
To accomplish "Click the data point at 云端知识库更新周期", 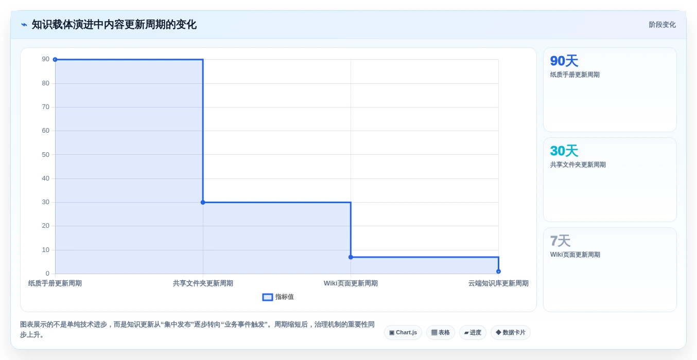I will (498, 271).
